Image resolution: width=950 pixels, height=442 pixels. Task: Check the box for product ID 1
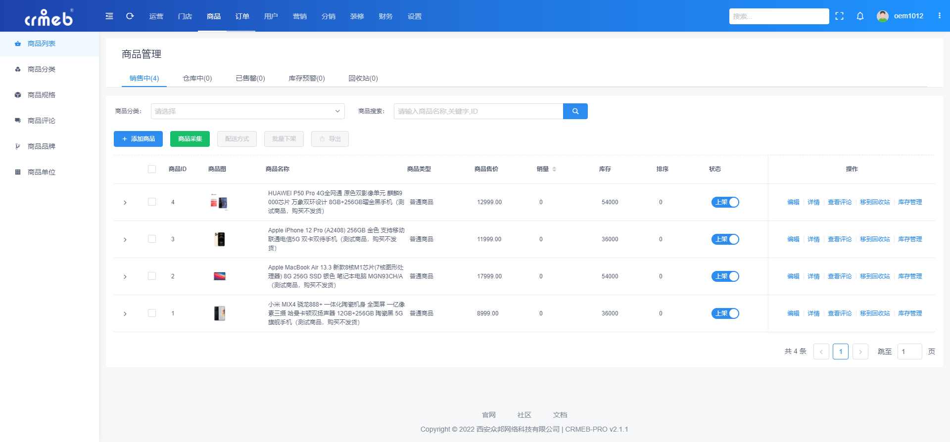pyautogui.click(x=152, y=313)
